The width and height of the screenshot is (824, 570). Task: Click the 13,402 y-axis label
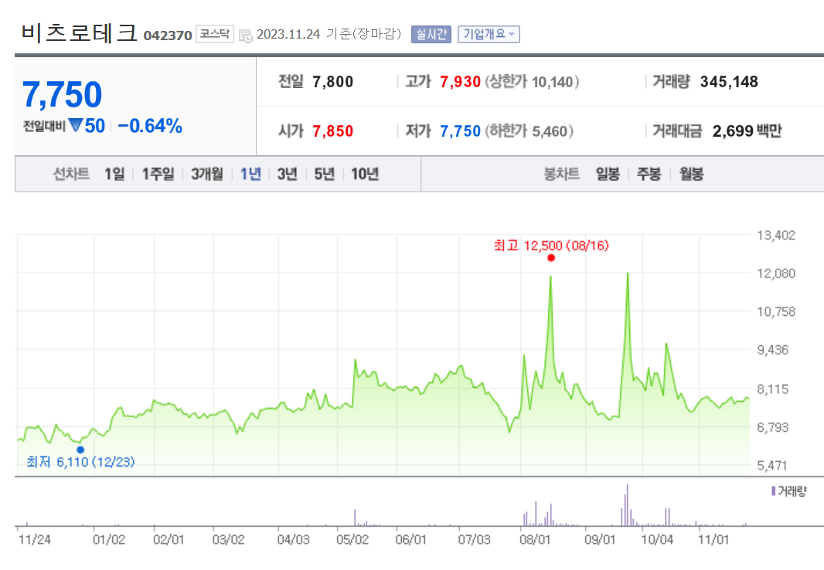point(776,235)
